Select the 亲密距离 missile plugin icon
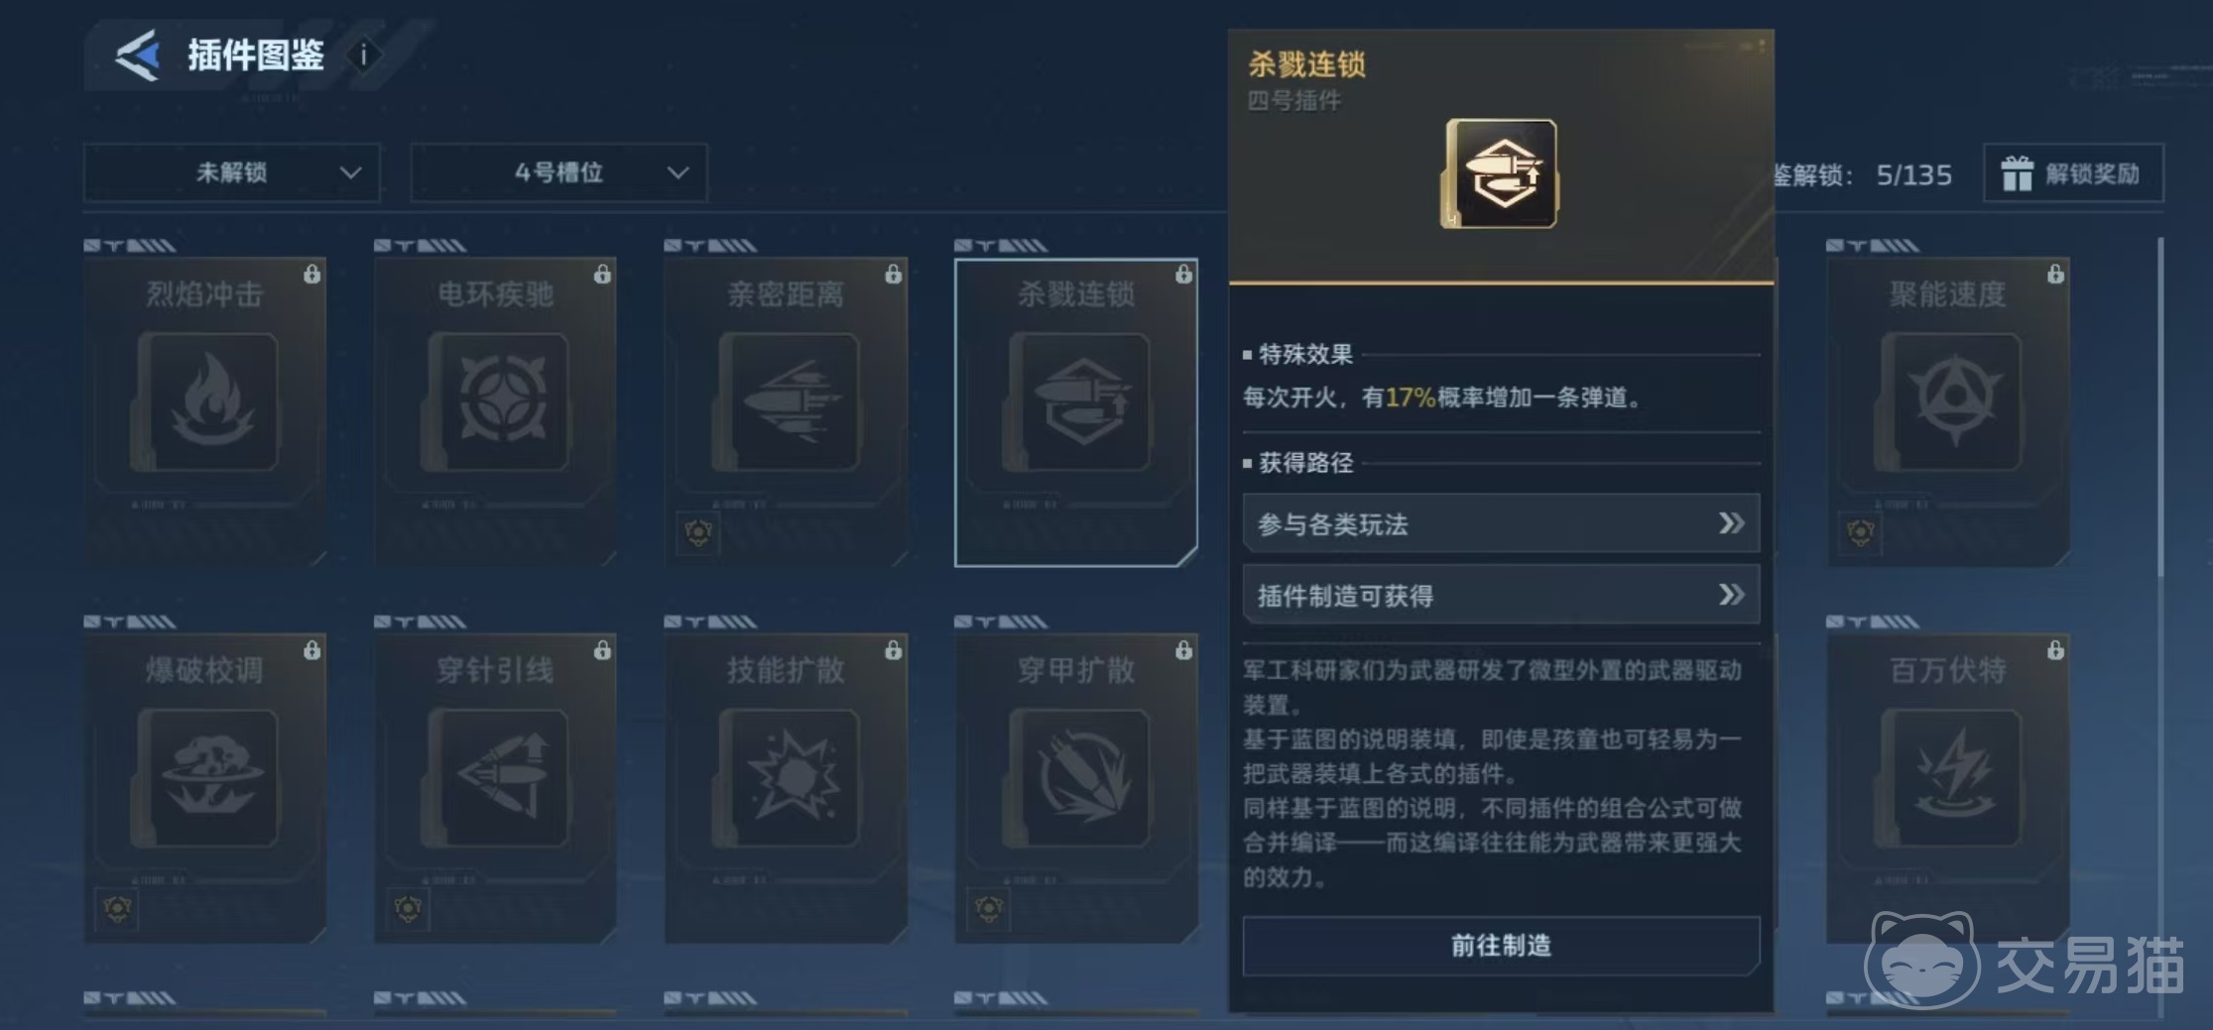The image size is (2213, 1030). point(787,401)
